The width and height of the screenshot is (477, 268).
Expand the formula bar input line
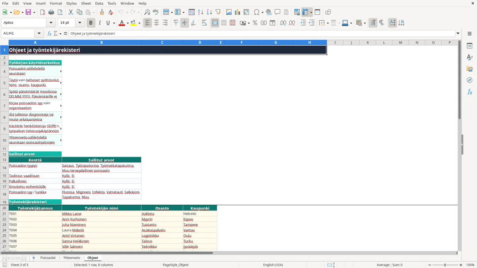458,34
